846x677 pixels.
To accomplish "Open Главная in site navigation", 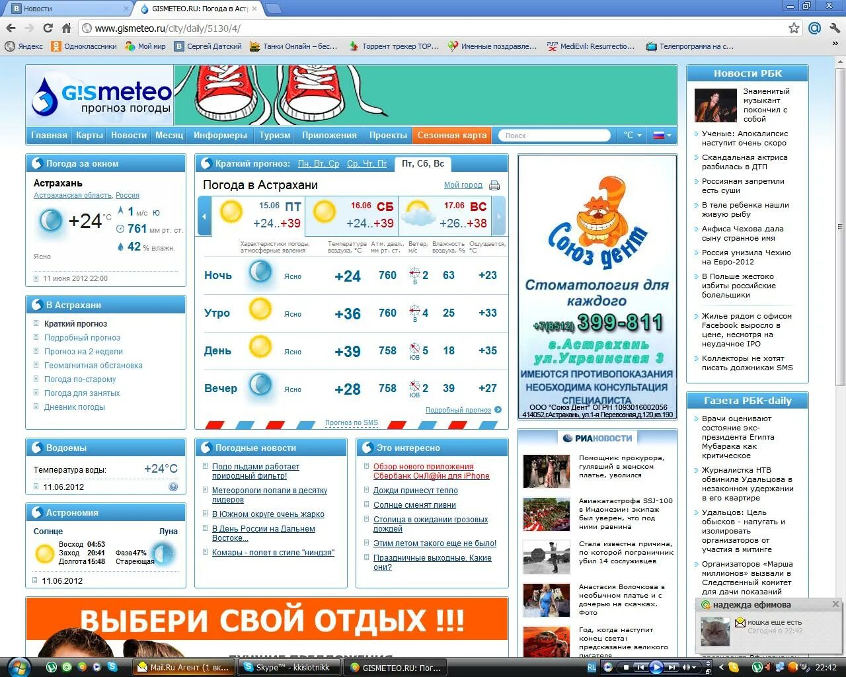I will click(x=49, y=135).
